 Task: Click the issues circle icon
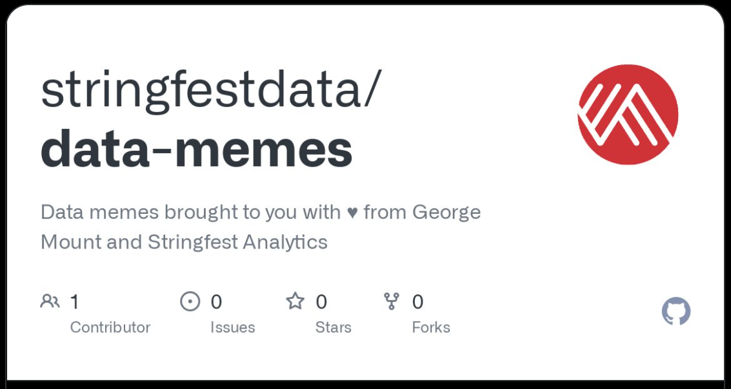coord(190,301)
